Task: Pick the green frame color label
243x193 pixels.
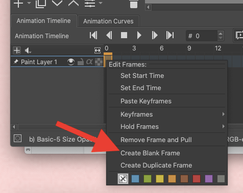Action: tap(148, 179)
